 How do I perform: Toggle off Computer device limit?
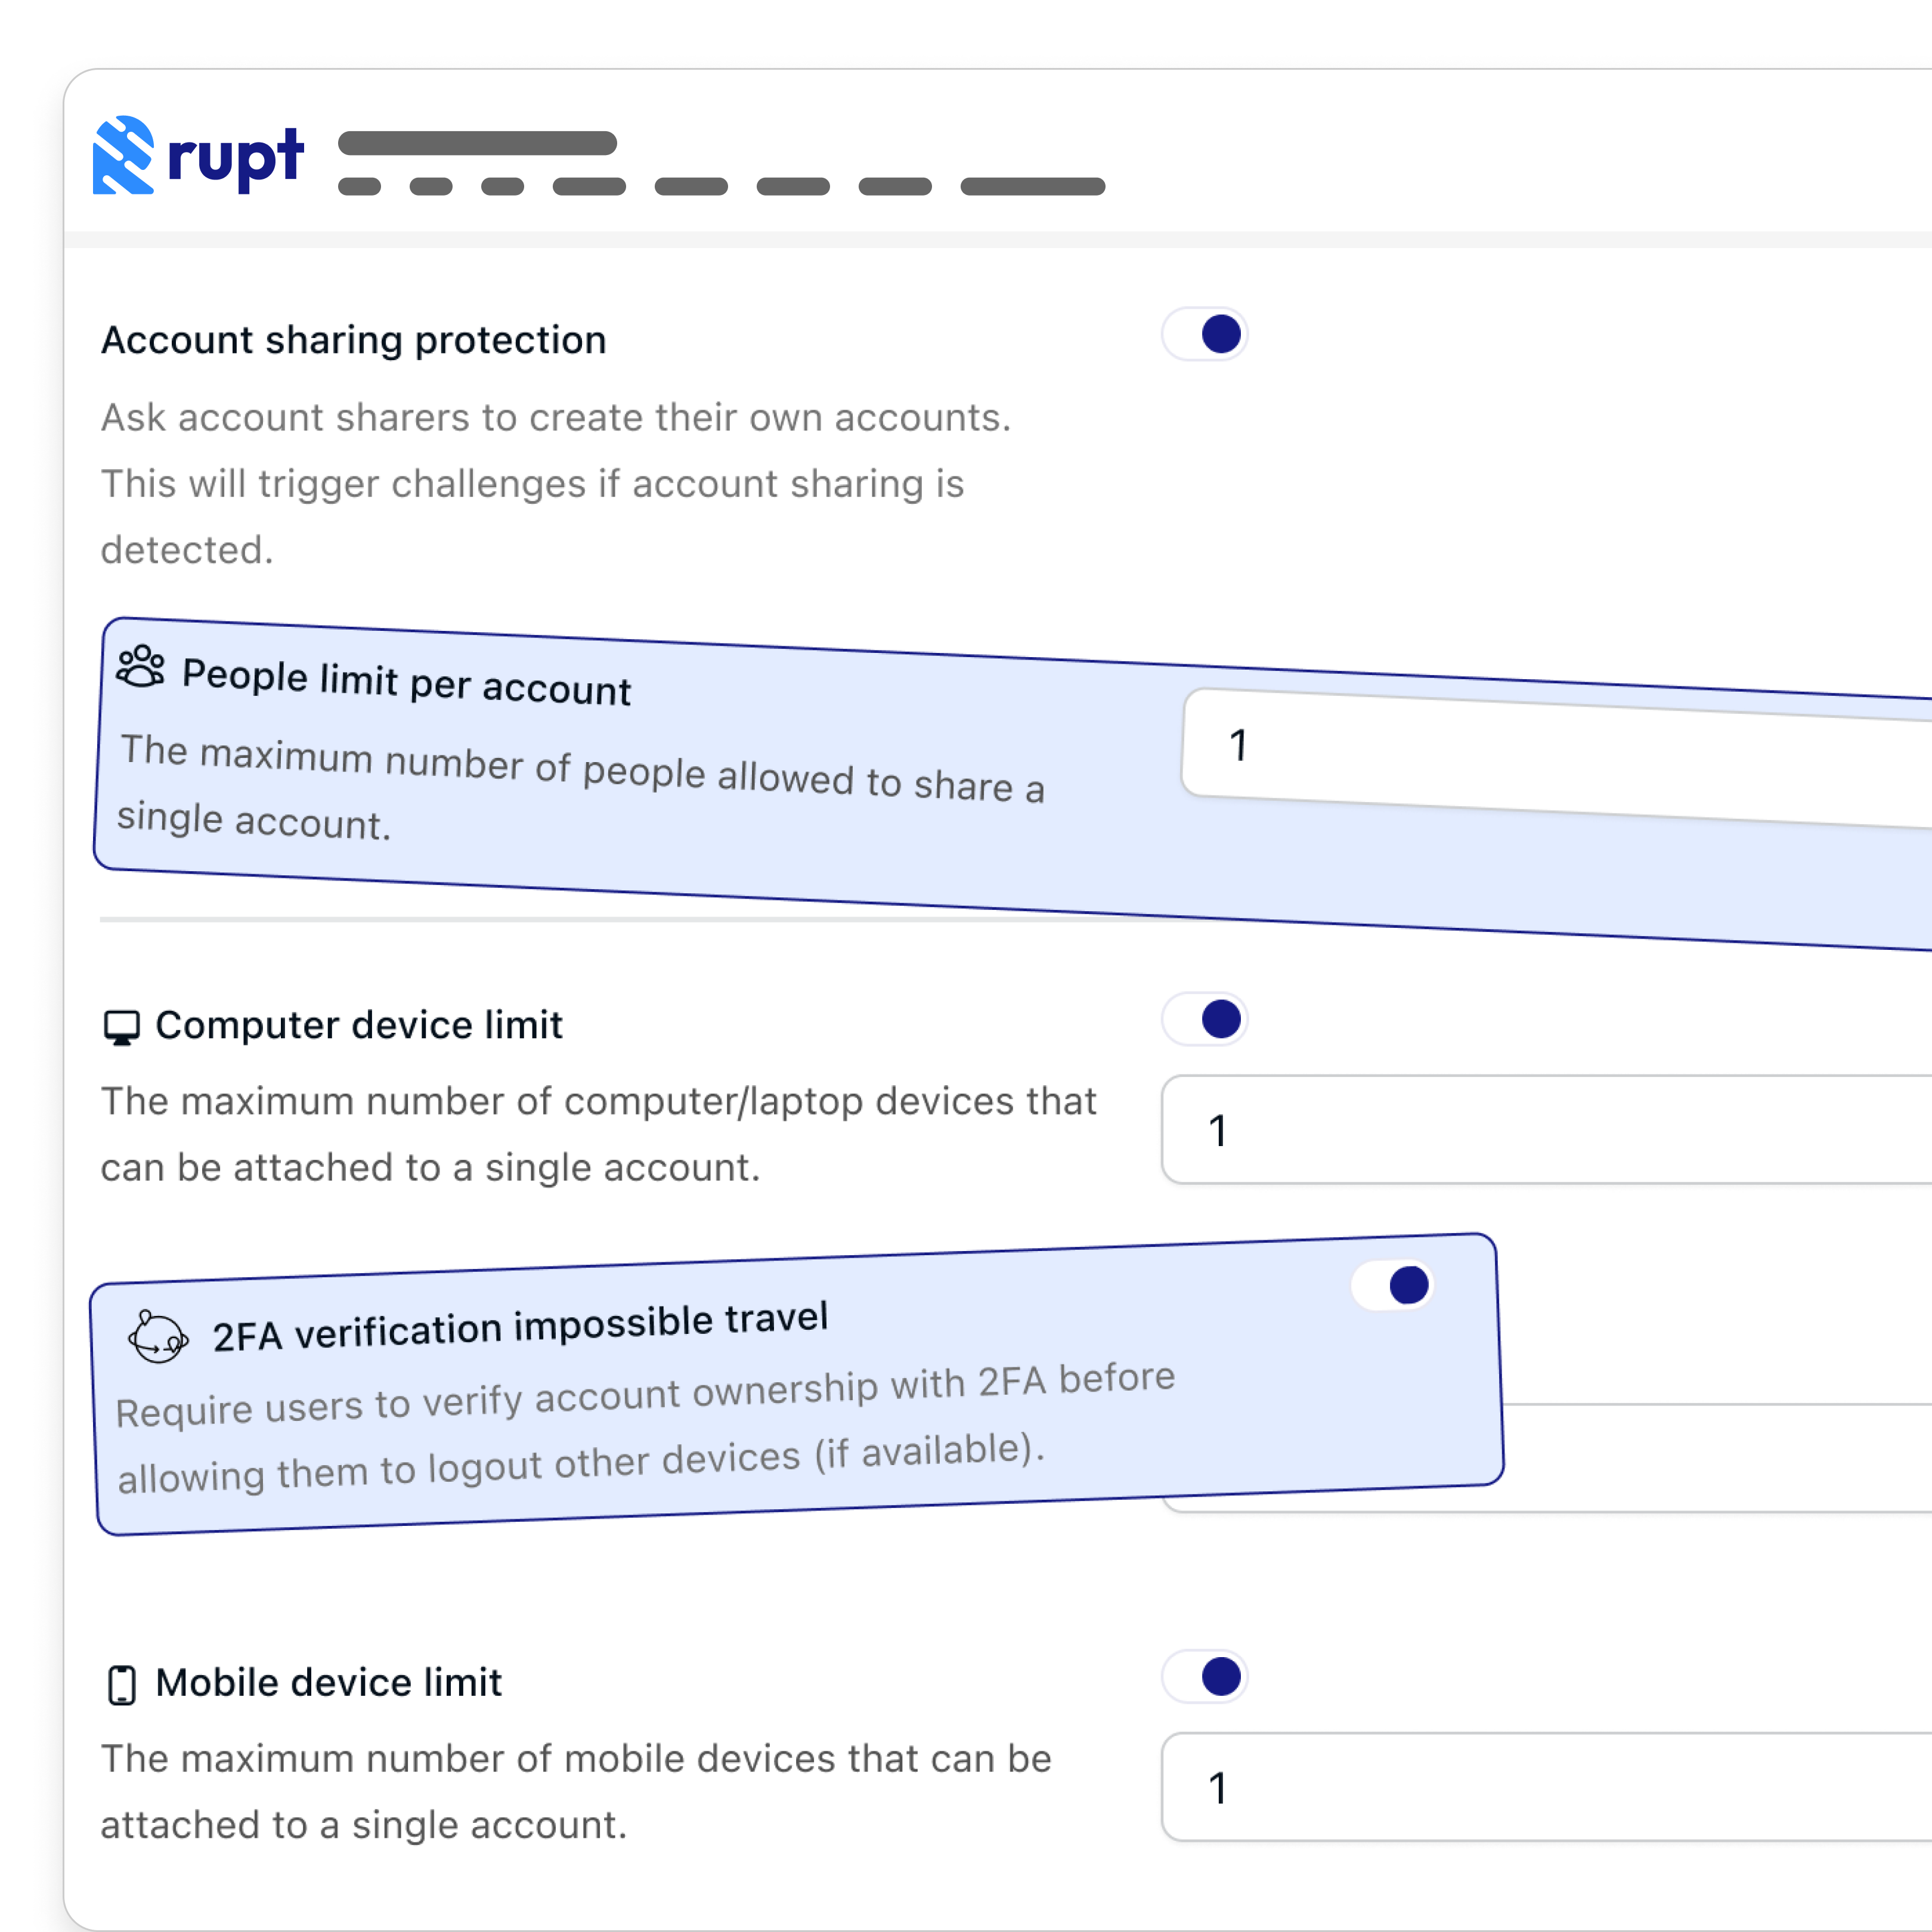(x=1205, y=1019)
